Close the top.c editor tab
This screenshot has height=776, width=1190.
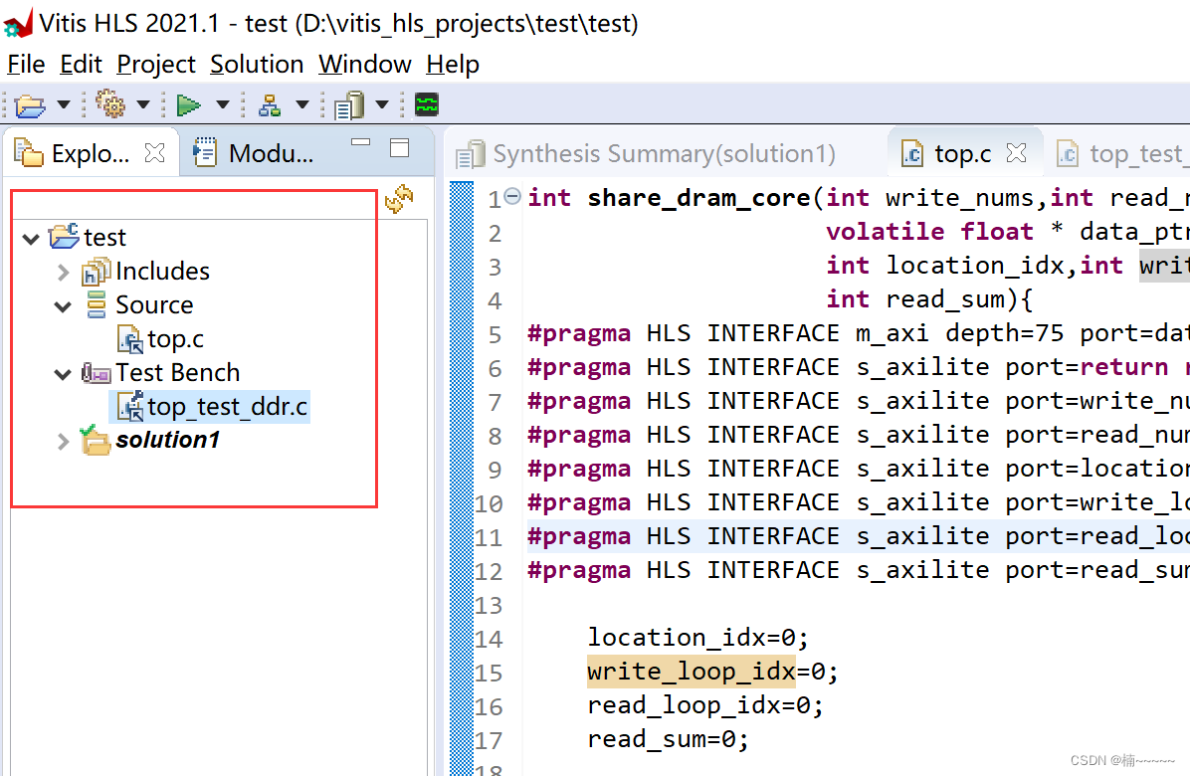[x=1016, y=153]
